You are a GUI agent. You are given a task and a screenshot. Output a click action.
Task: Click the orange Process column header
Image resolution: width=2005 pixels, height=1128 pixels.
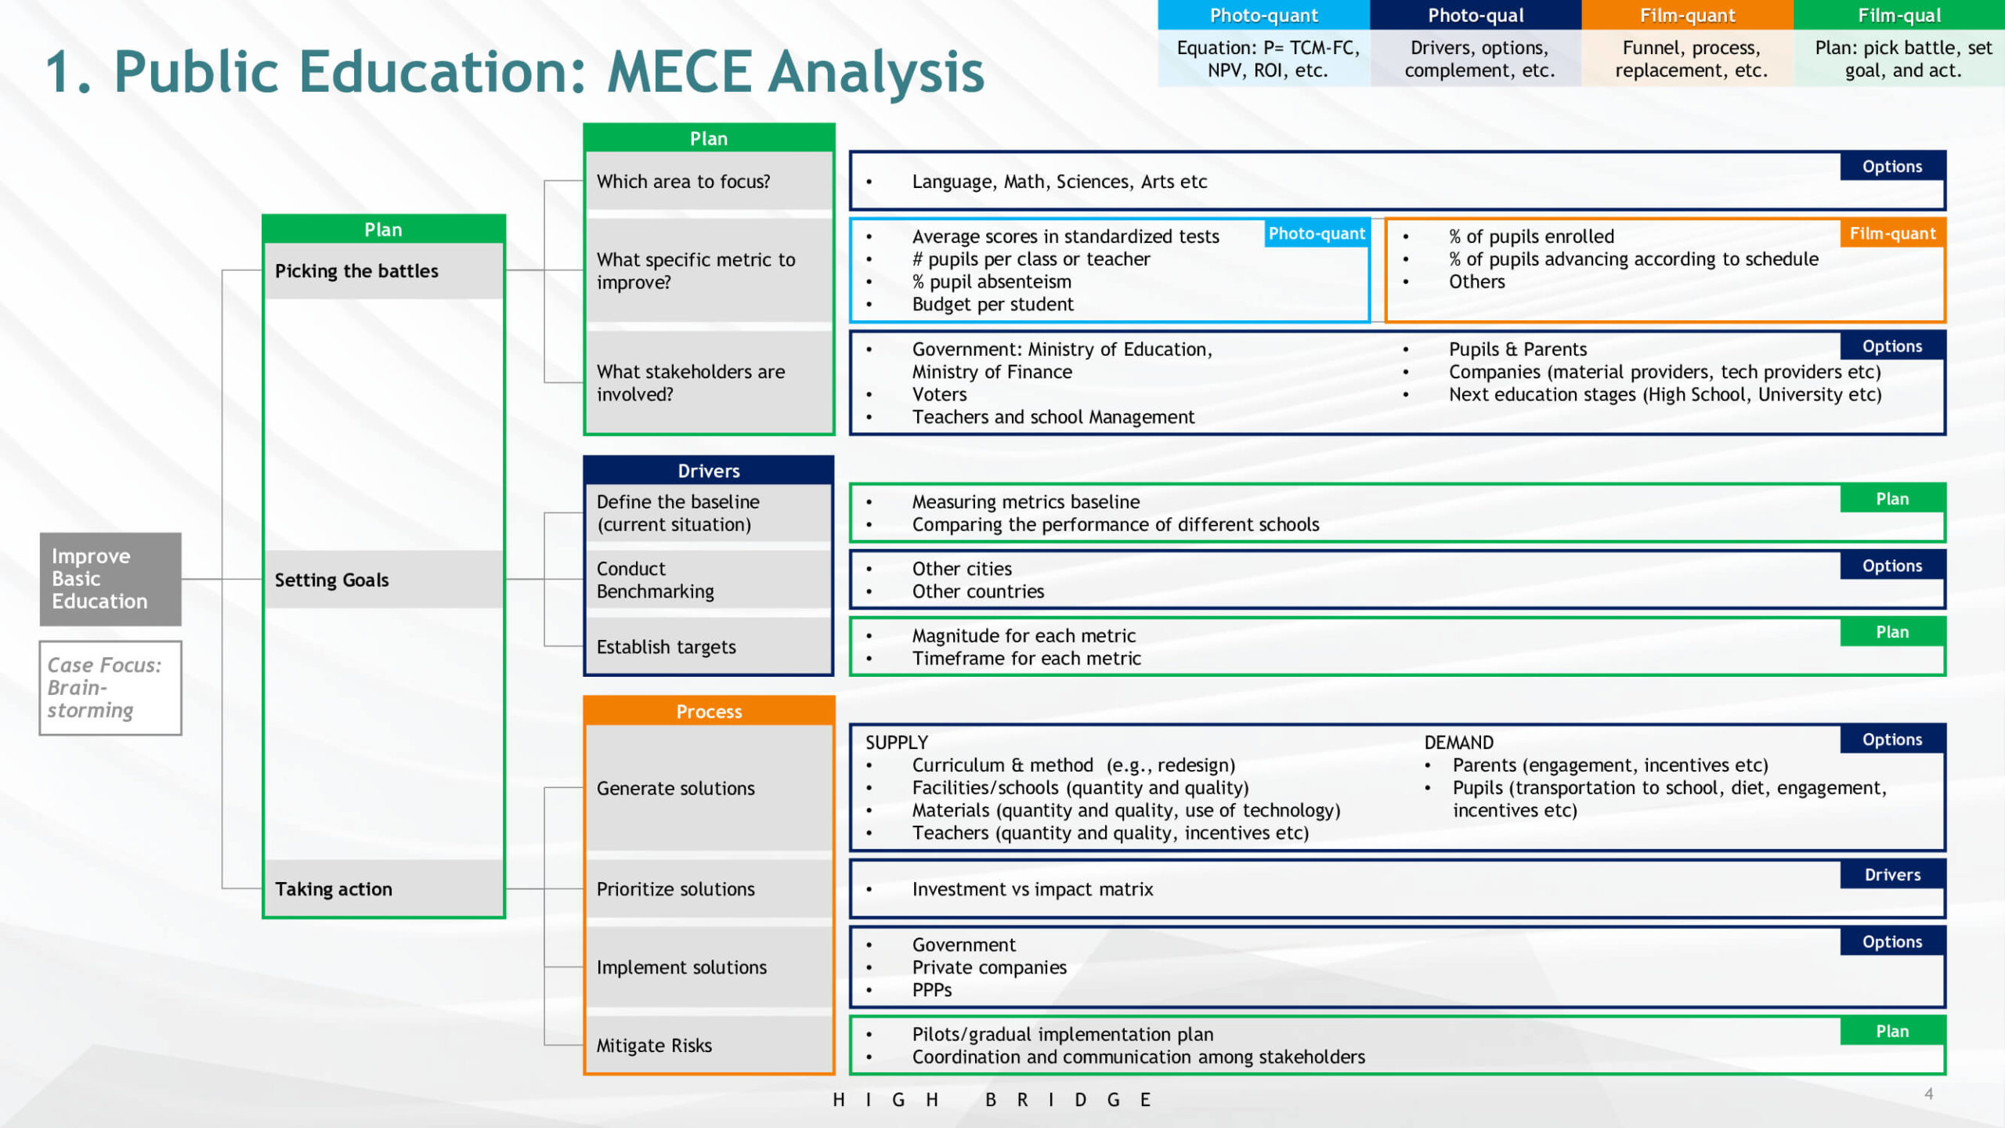pyautogui.click(x=709, y=711)
